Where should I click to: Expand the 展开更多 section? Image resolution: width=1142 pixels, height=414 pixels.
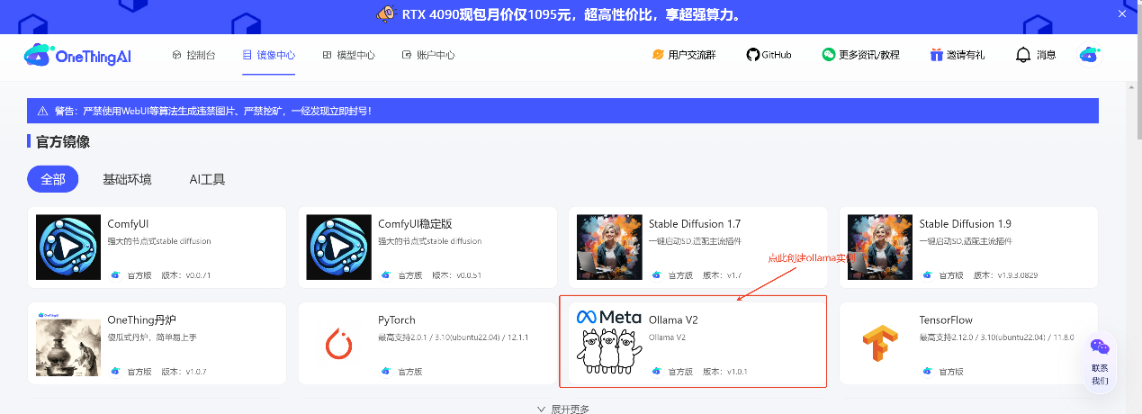[564, 409]
